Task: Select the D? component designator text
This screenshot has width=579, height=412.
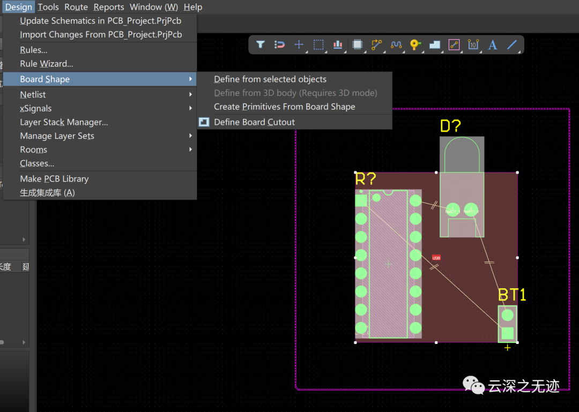Action: [x=450, y=126]
